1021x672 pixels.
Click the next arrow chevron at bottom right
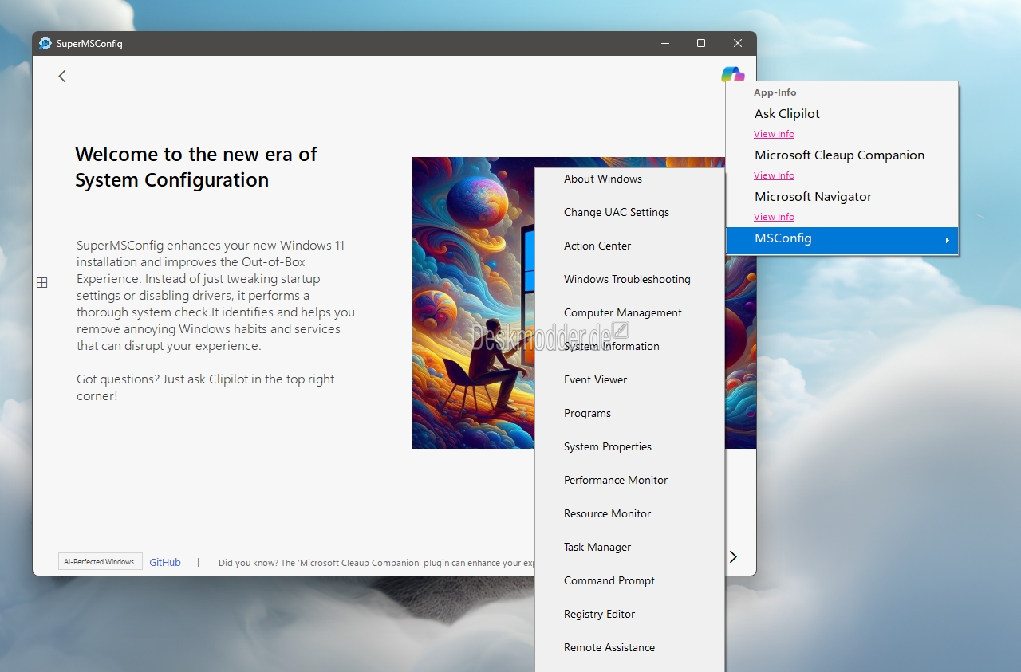point(733,556)
